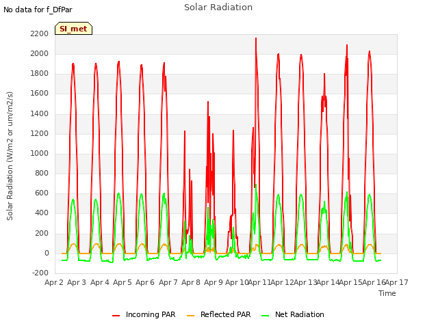Click the Apr 17 x-axis tick label
The height and width of the screenshot is (328, 438).
tap(397, 282)
